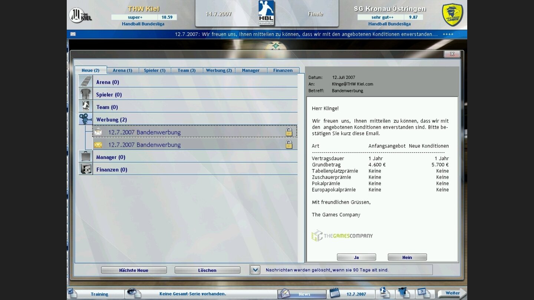Open the question mark help icon
534x300 pixels.
point(424,293)
